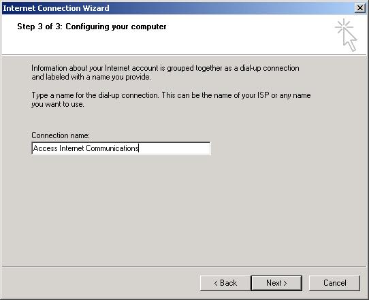Return to previous step with Back
Viewport: 369px width, 300px height.
coord(225,283)
